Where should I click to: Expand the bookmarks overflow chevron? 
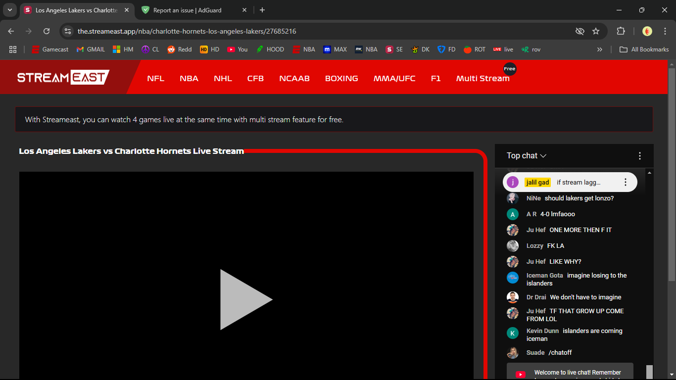pyautogui.click(x=600, y=49)
